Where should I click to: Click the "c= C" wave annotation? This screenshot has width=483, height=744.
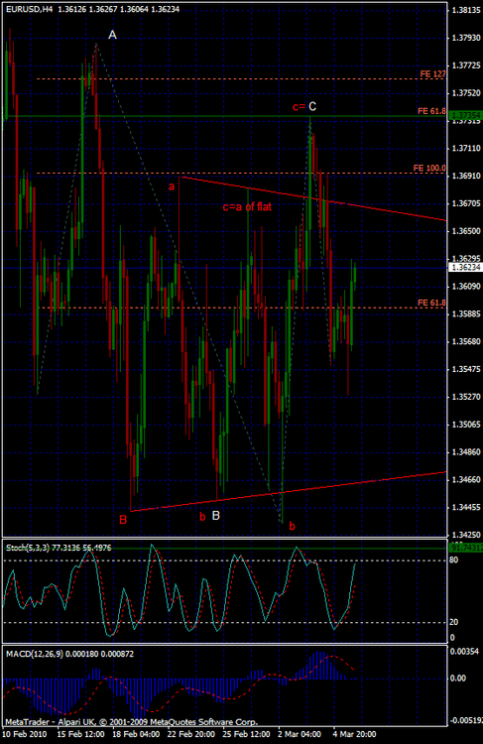pos(304,107)
